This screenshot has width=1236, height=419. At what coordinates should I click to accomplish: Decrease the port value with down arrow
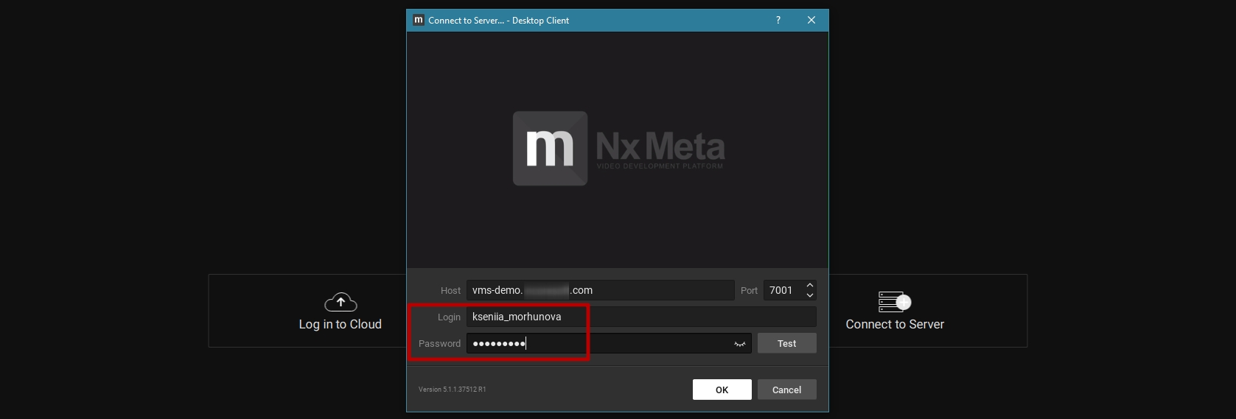coord(810,295)
